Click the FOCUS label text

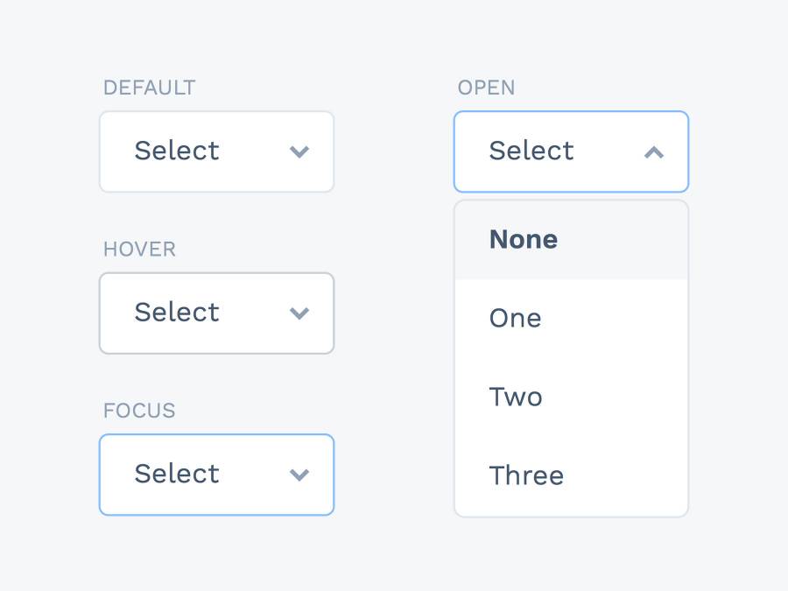tap(139, 411)
